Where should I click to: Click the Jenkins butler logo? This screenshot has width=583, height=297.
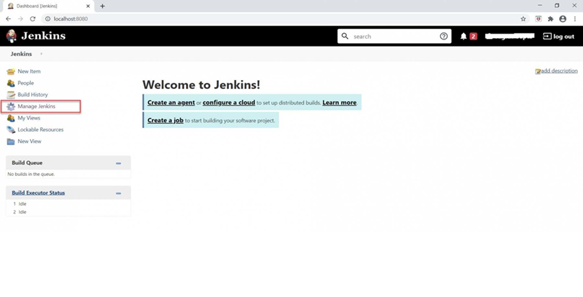12,36
